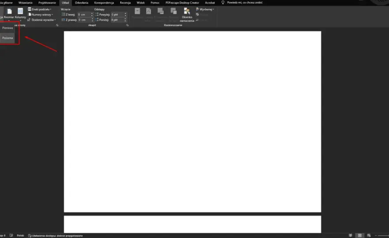This screenshot has height=238, width=389.
Task: Open the PDFescape Desktop Creator tab
Action: [x=182, y=3]
